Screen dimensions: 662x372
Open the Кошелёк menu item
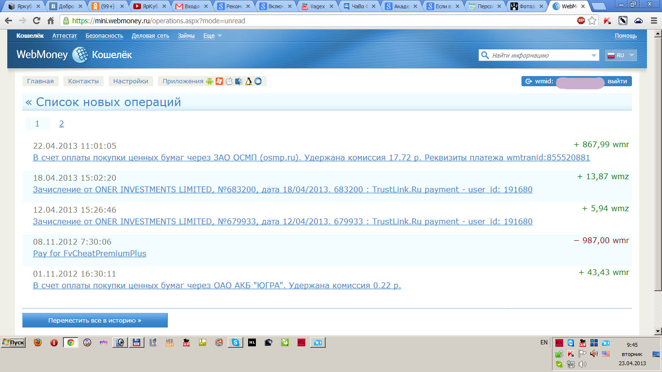[30, 36]
